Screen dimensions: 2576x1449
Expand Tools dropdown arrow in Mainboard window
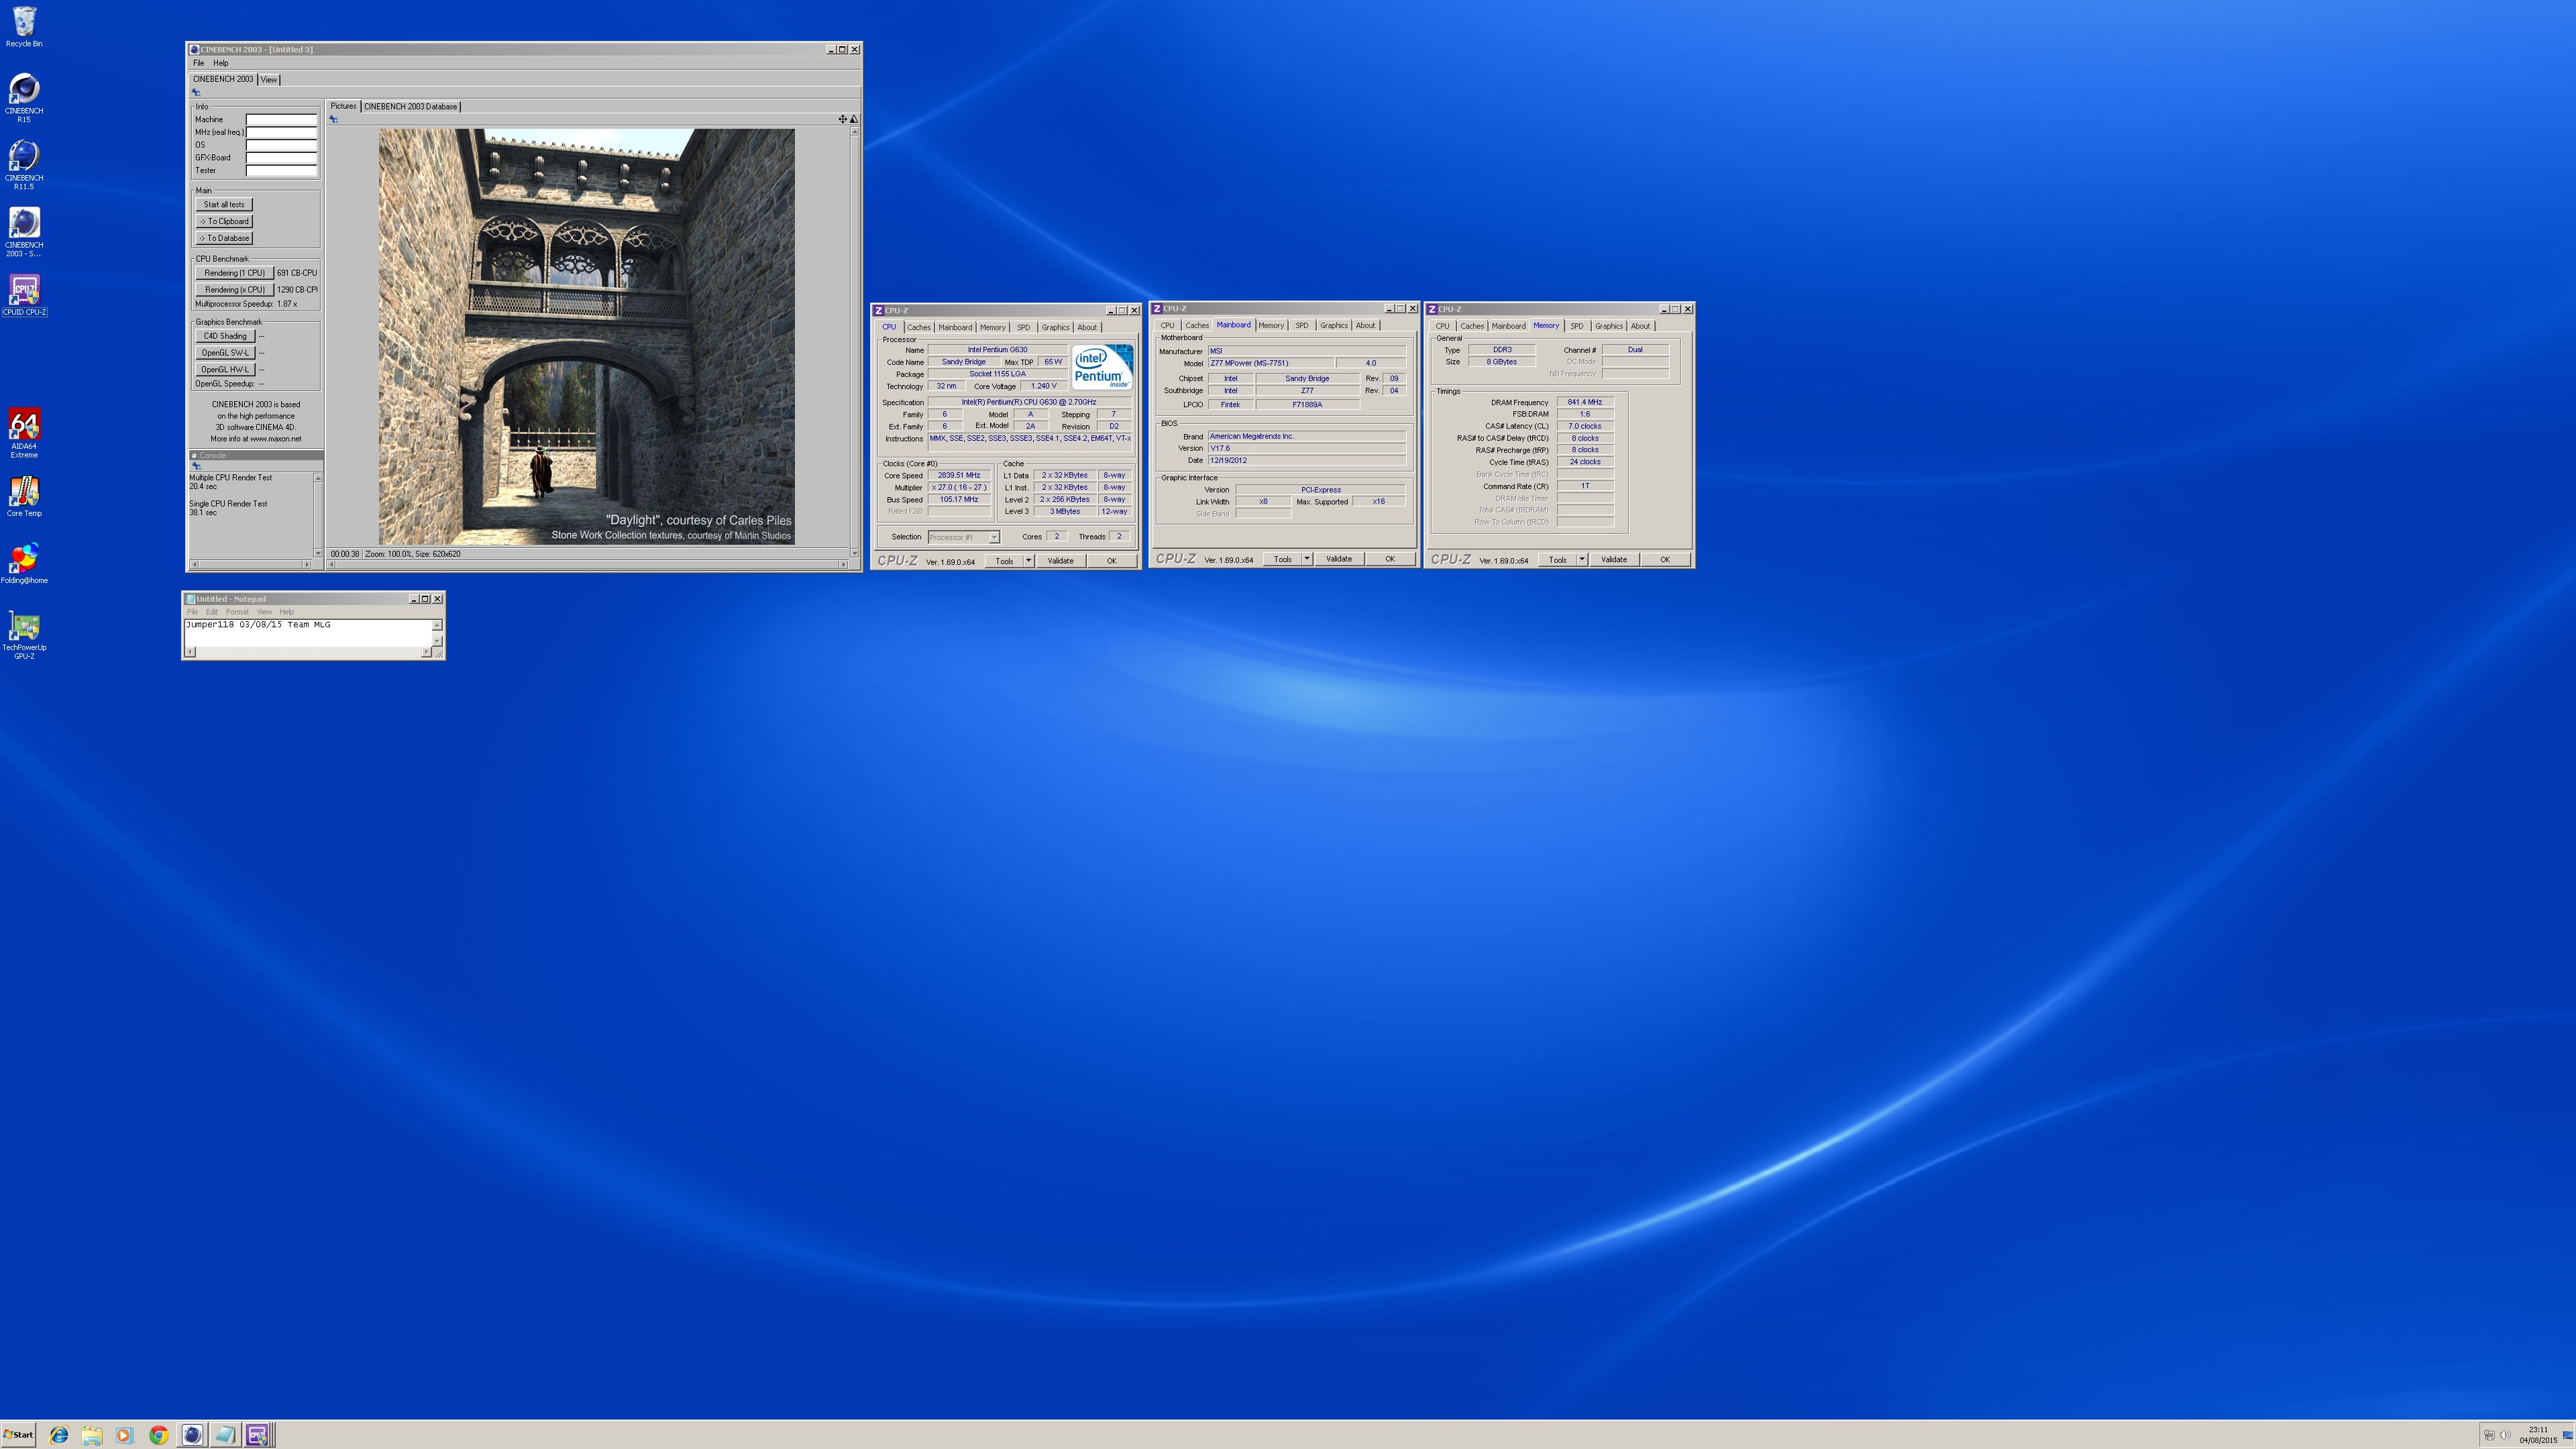coord(1306,559)
